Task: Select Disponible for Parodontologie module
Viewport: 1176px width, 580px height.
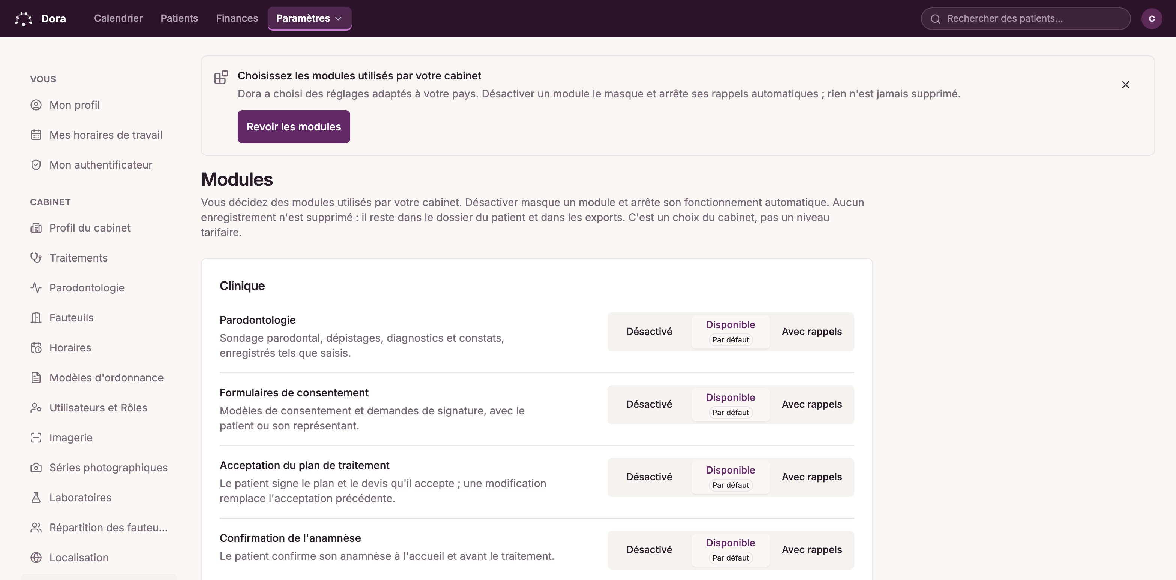Action: (x=730, y=332)
